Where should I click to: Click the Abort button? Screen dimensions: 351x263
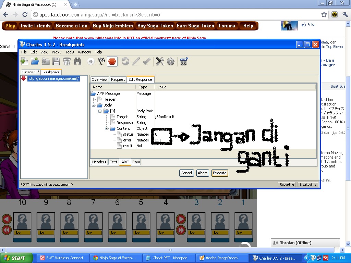point(202,173)
